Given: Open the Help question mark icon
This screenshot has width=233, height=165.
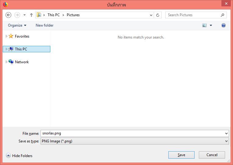Looking at the screenshot, I should pyautogui.click(x=224, y=25).
